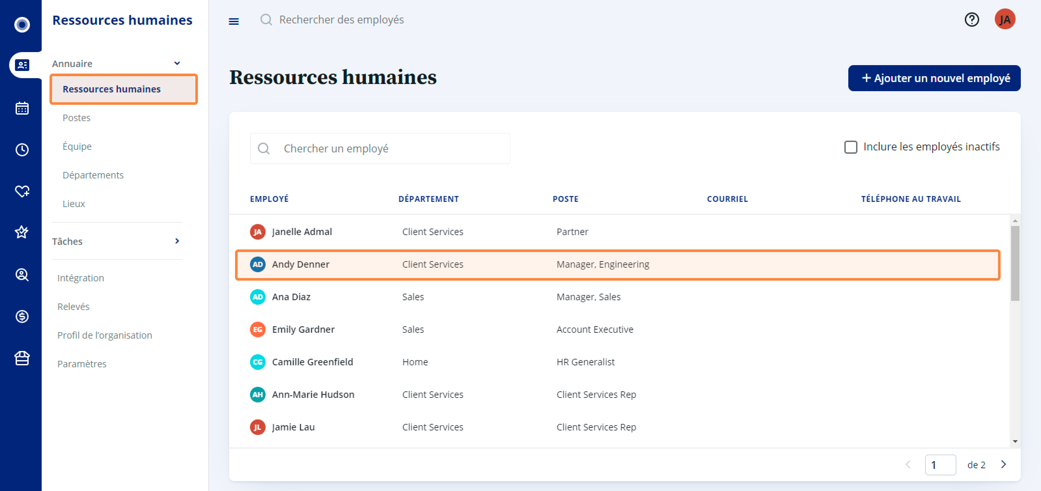Click the top search magnifier icon
The width and height of the screenshot is (1041, 491).
pos(266,20)
